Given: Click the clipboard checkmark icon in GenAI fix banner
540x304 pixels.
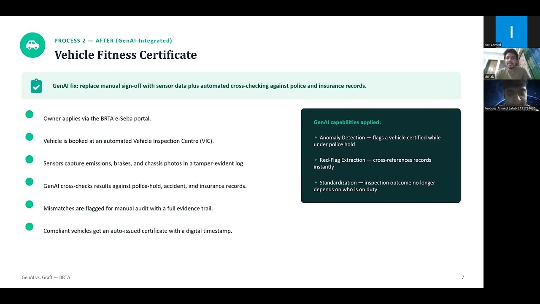Looking at the screenshot, I should 36,86.
